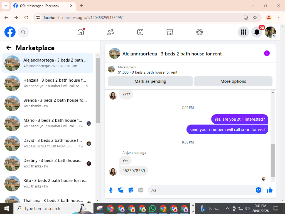Viewport: 285px width, 214px height.
Task: Open the Windows Start button
Action: point(7,208)
